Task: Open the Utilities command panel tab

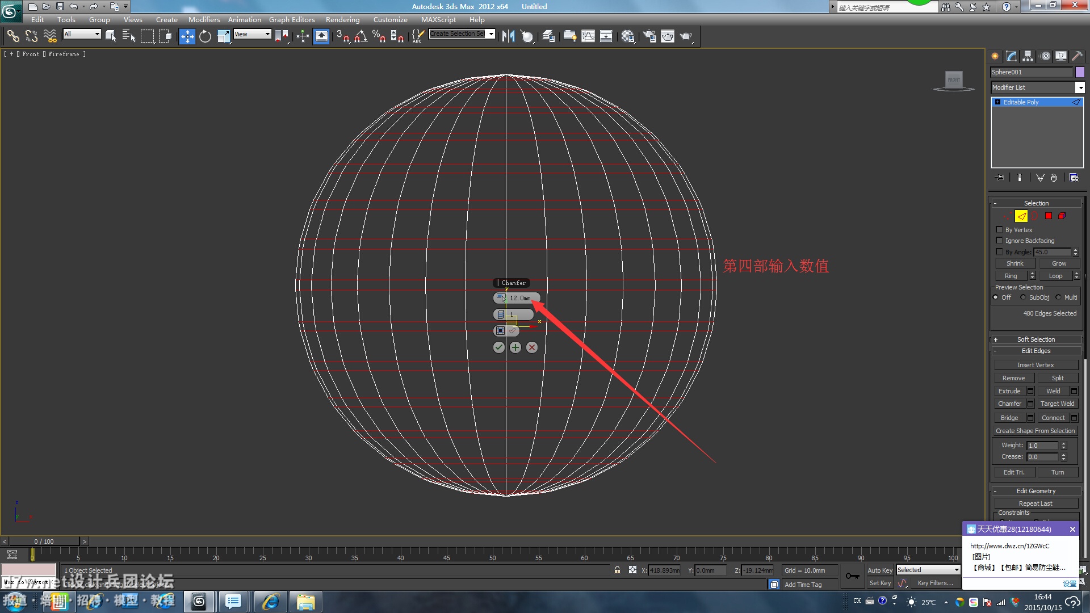Action: point(1077,56)
